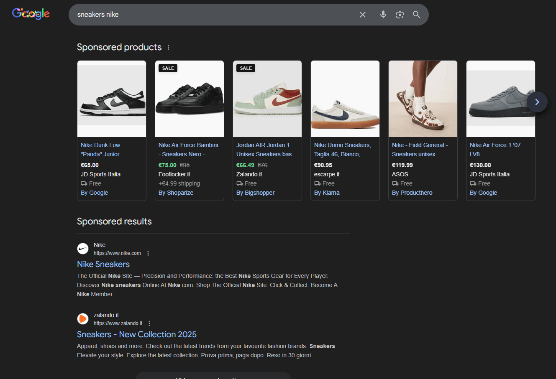Click By Google under Nike Dunk Low

click(94, 193)
